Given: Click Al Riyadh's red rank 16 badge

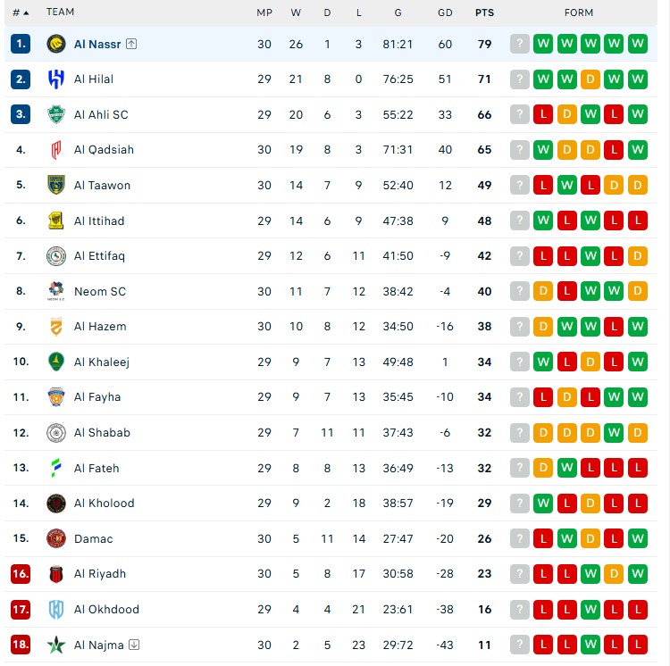Looking at the screenshot, I should pos(21,574).
